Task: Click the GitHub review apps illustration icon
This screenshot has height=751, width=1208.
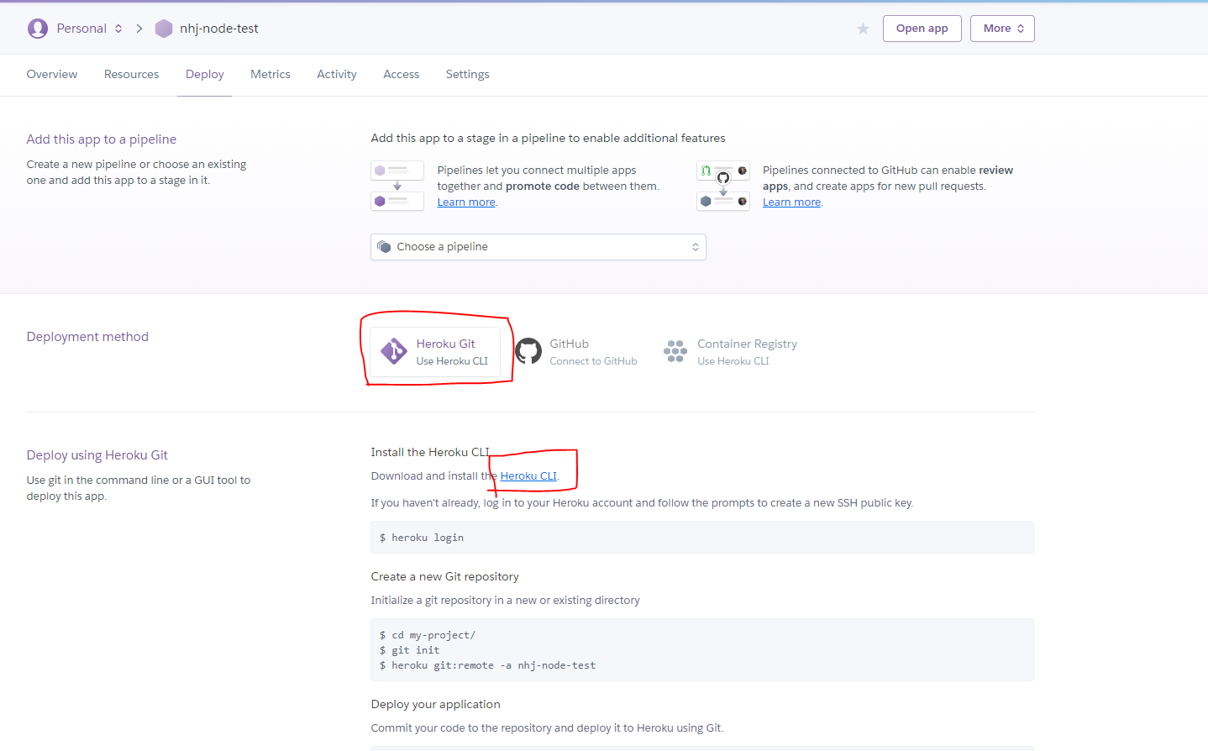Action: [723, 186]
